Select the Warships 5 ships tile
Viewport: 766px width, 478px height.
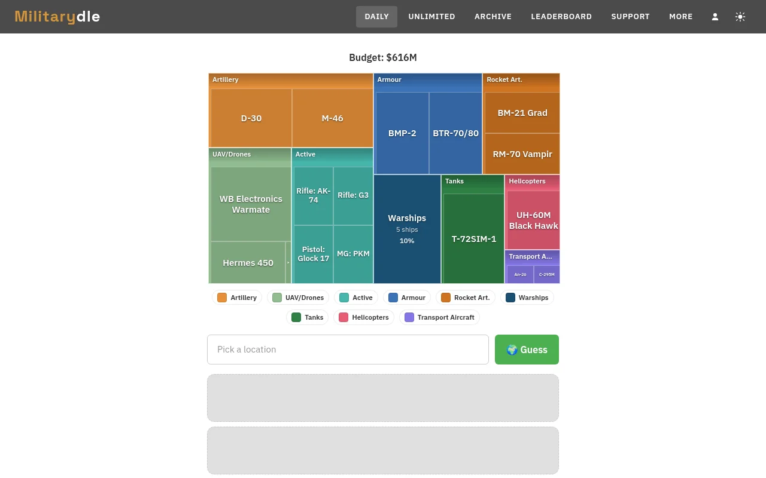407,229
